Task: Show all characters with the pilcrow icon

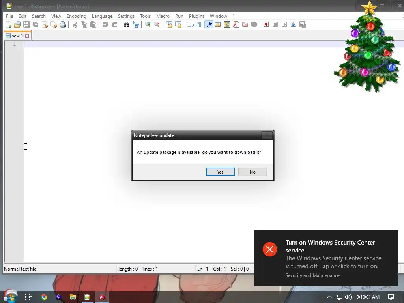Action: pyautogui.click(x=199, y=24)
